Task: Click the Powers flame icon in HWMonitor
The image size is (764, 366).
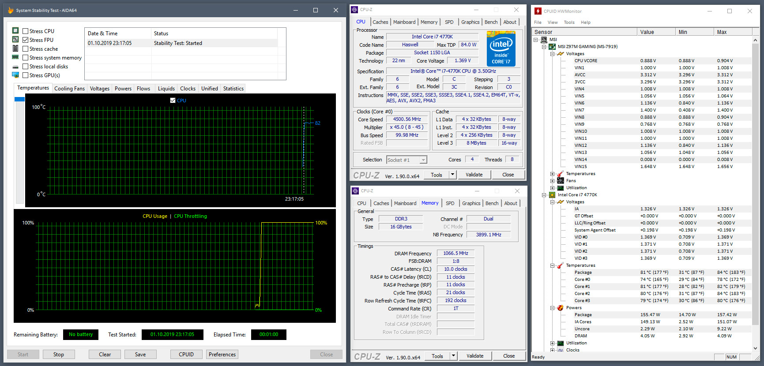Action: 561,308
